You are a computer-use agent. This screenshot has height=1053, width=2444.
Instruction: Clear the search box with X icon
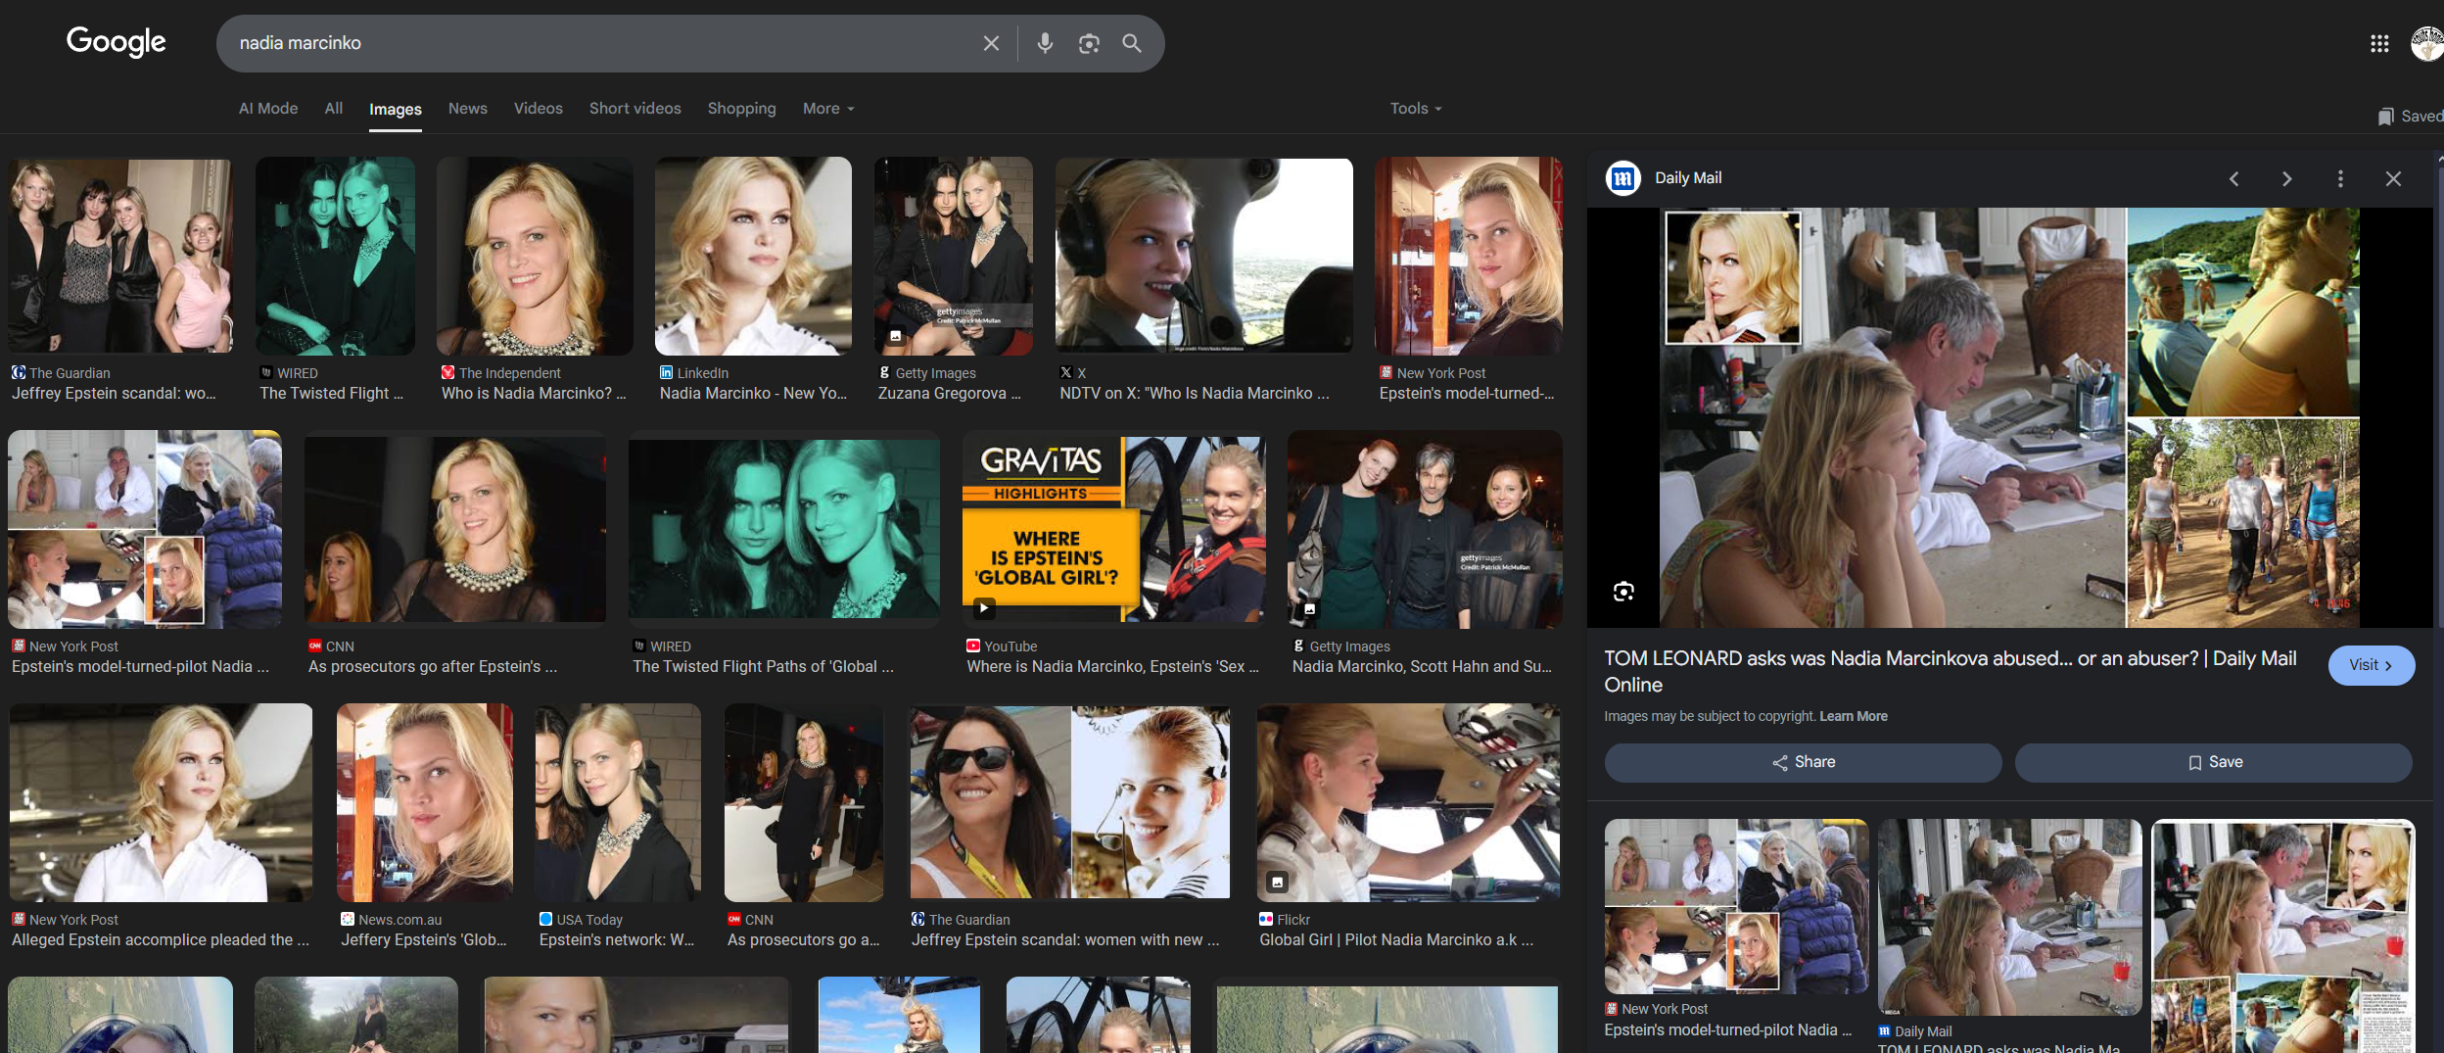991,43
